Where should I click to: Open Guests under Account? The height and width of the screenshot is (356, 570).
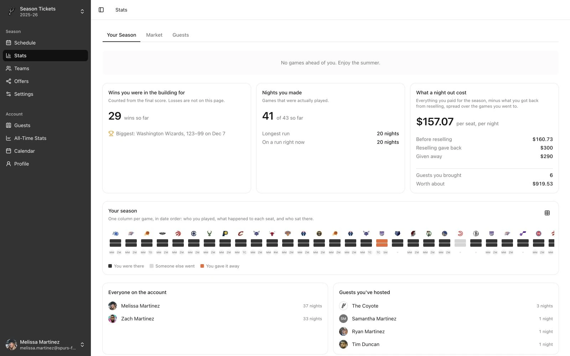[45, 125]
